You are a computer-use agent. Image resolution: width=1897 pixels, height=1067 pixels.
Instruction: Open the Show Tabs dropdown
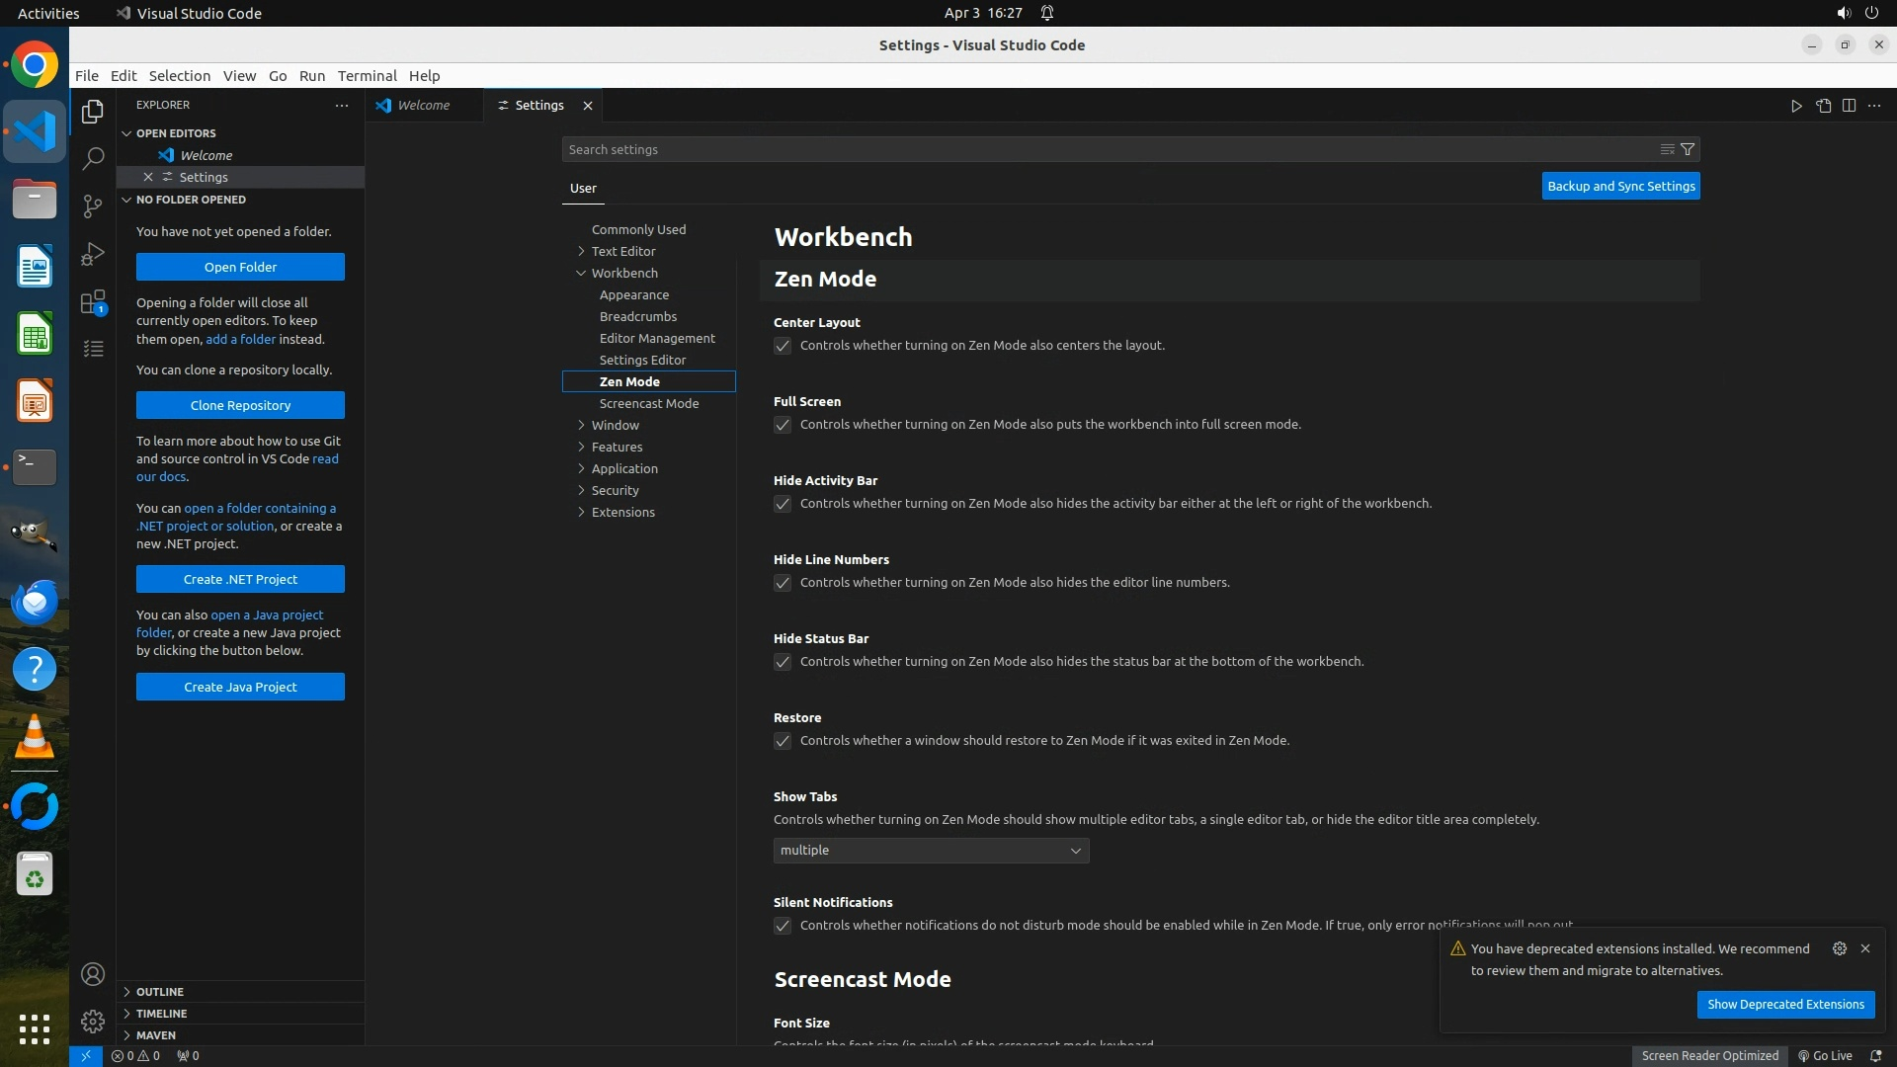pos(931,851)
